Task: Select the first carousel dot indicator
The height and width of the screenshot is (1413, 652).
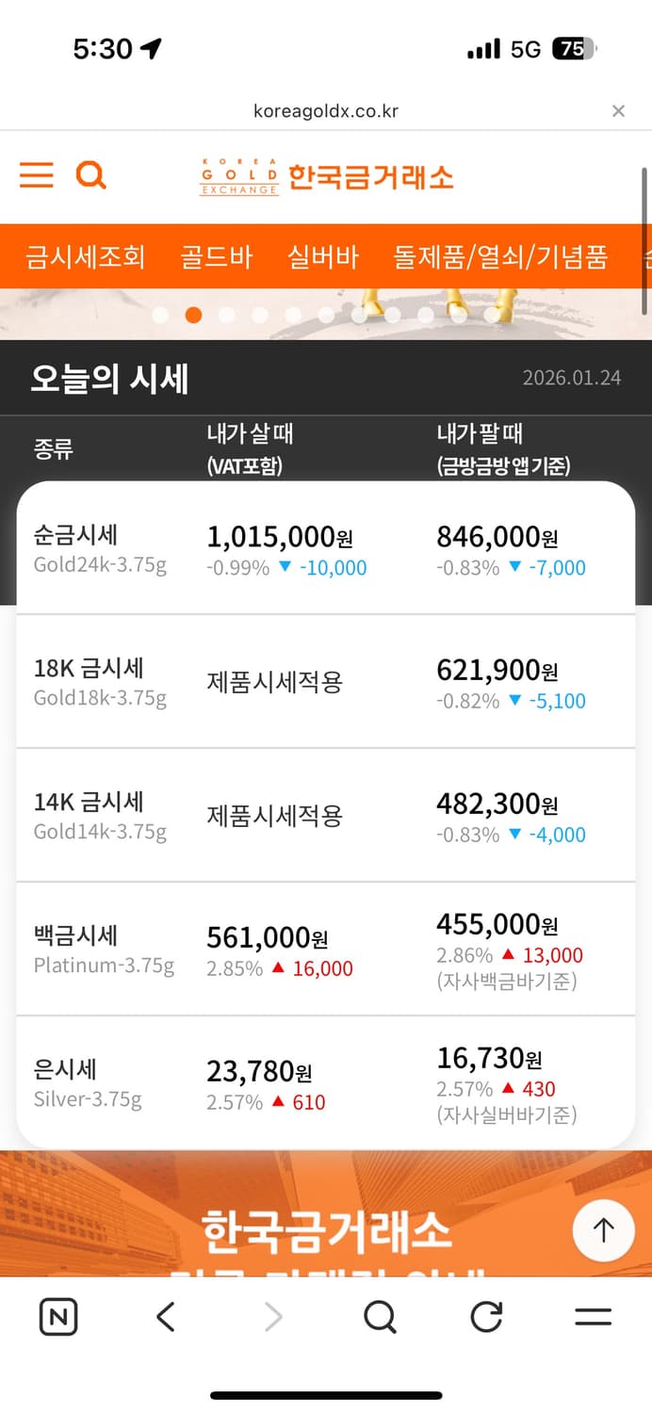Action: point(160,315)
